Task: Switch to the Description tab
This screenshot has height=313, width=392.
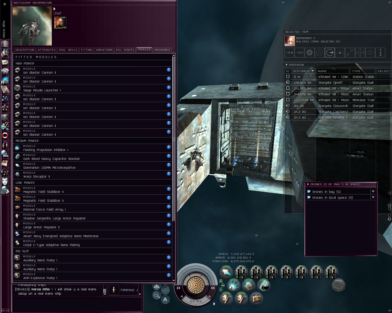Action: pyautogui.click(x=25, y=50)
